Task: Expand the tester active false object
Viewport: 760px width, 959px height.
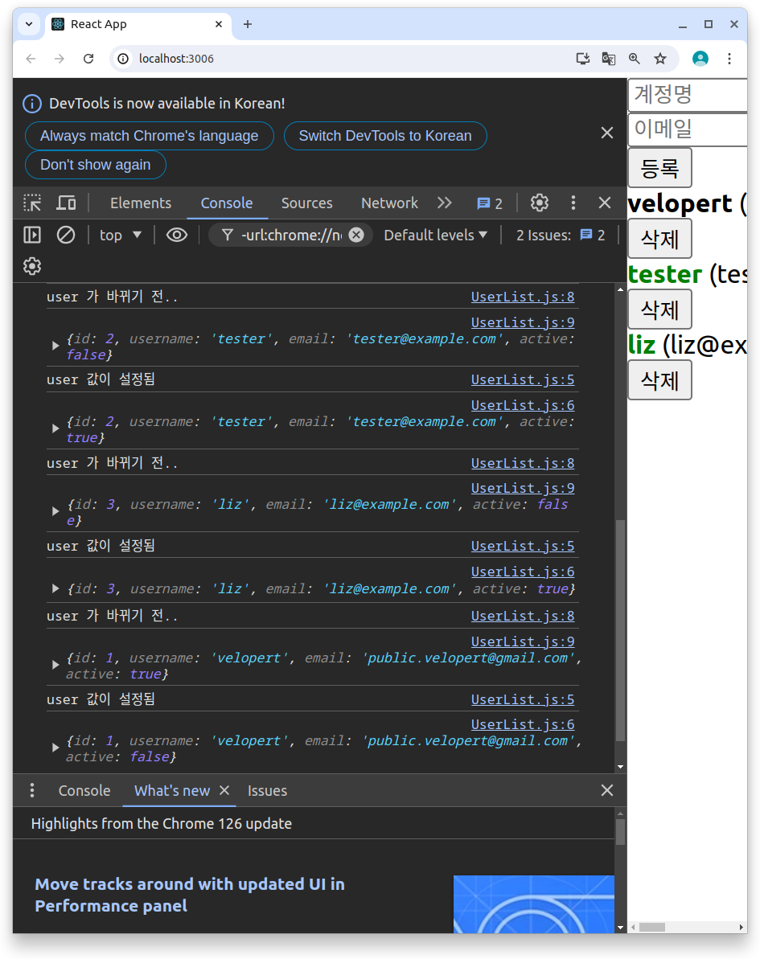Action: pyautogui.click(x=55, y=346)
